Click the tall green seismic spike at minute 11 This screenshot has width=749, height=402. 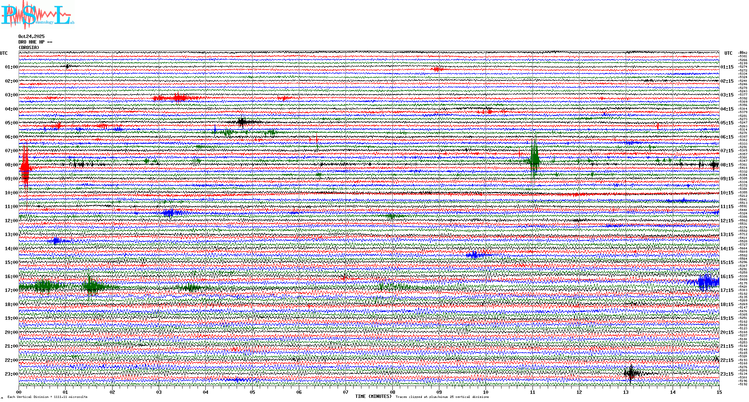534,159
